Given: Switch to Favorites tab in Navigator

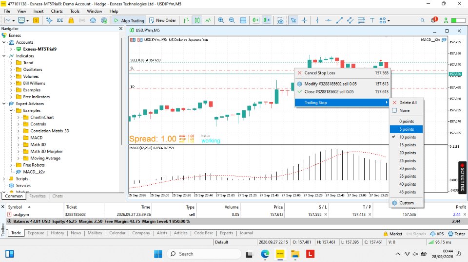Looking at the screenshot, I should coord(38,196).
